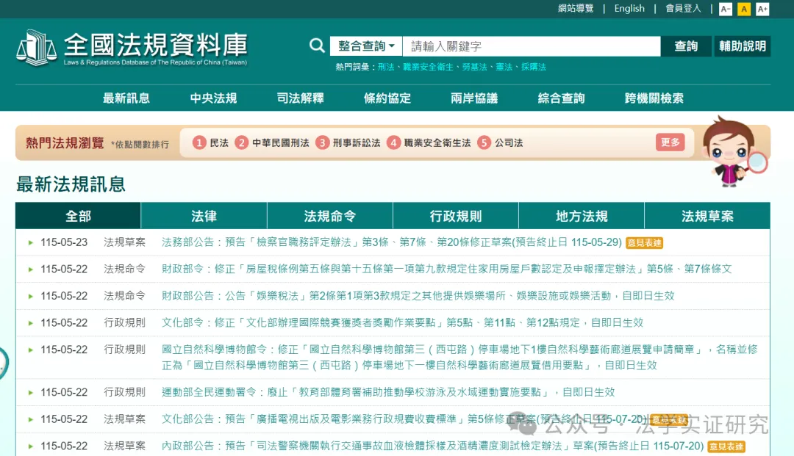Open 財政部公告 娛樂稅法 notice
Viewport: 794px width, 456px height.
click(x=418, y=296)
